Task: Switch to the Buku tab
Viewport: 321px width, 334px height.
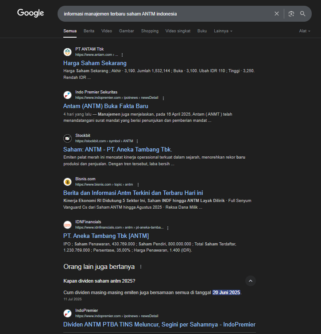Action: click(x=202, y=31)
